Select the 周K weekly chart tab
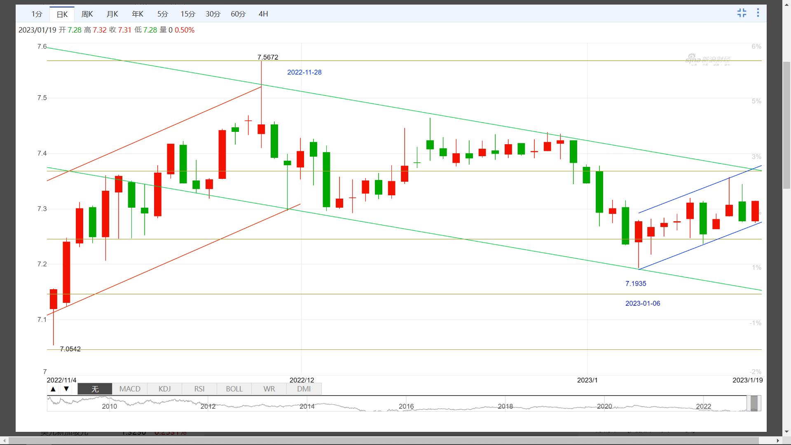The height and width of the screenshot is (445, 791). [87, 14]
